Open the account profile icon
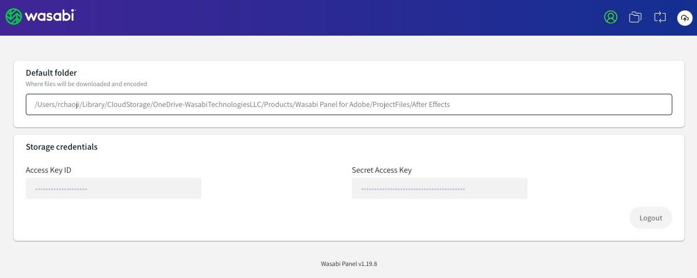The width and height of the screenshot is (697, 278). [x=611, y=17]
